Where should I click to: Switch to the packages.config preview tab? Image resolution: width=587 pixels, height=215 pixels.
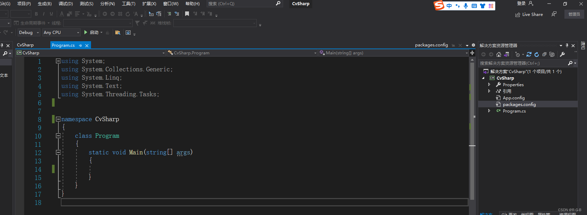(x=431, y=45)
